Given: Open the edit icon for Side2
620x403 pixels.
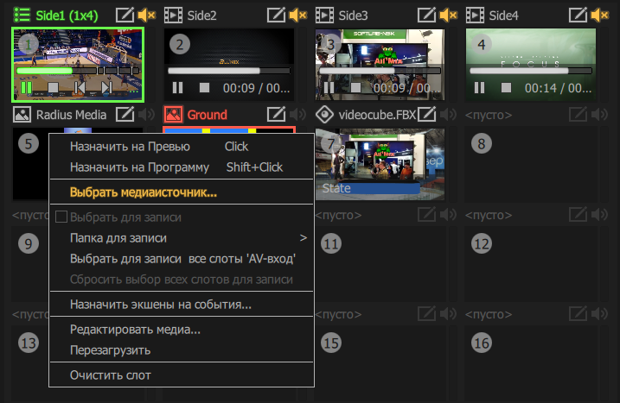Looking at the screenshot, I should [276, 15].
